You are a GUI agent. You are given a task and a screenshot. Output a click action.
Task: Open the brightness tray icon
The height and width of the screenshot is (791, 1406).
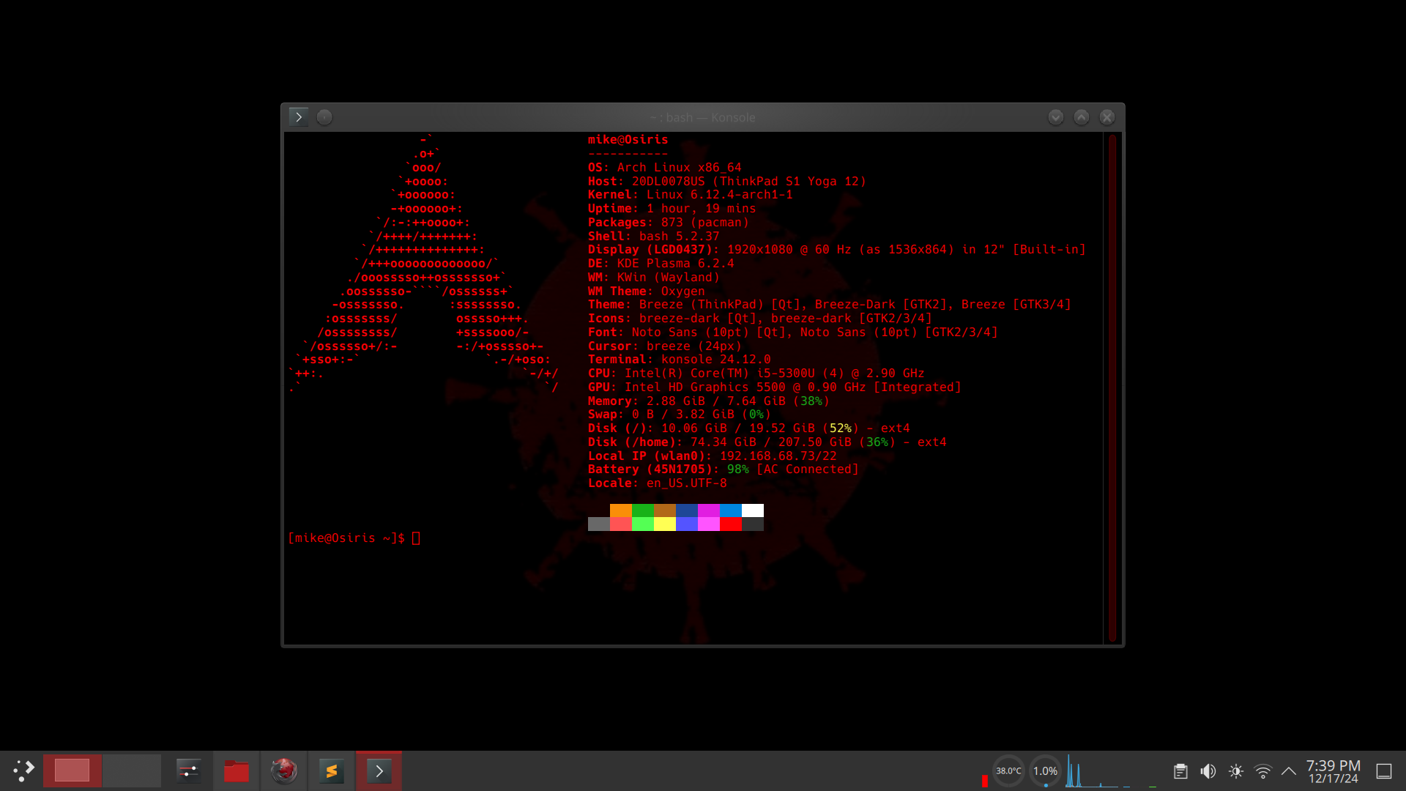[x=1235, y=771]
